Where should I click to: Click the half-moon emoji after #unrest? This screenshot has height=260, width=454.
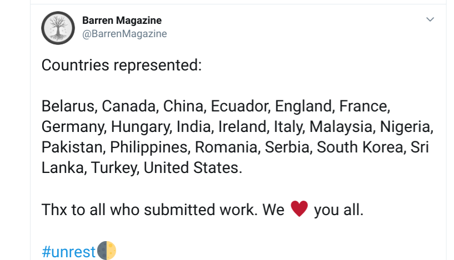pos(107,251)
